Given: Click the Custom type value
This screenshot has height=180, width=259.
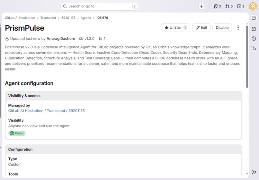Looking at the screenshot, I should pyautogui.click(x=15, y=165).
